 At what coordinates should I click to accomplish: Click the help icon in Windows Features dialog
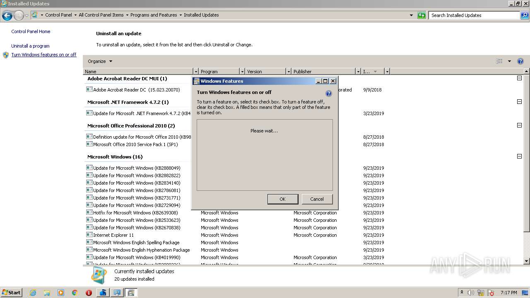[329, 94]
